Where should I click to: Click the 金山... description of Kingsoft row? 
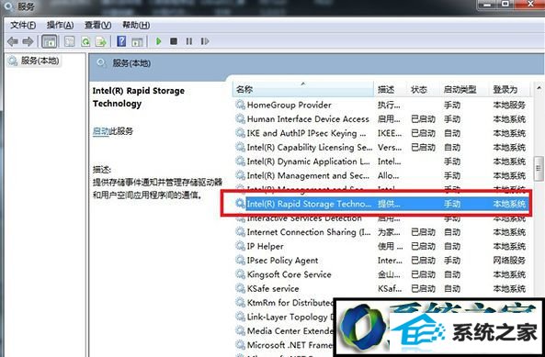tap(389, 274)
